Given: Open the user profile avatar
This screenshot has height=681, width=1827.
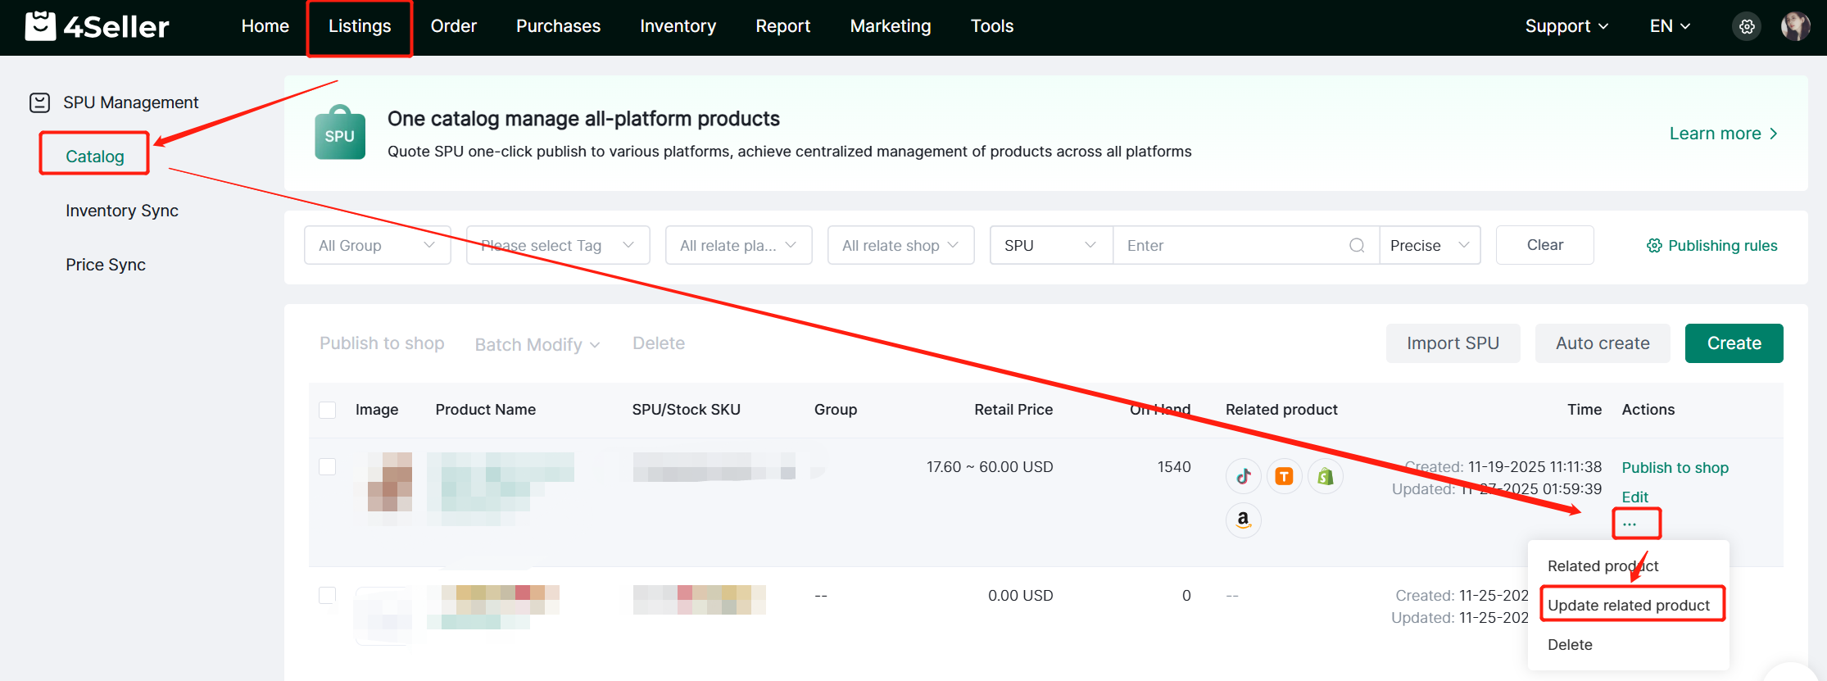Looking at the screenshot, I should click(1795, 26).
